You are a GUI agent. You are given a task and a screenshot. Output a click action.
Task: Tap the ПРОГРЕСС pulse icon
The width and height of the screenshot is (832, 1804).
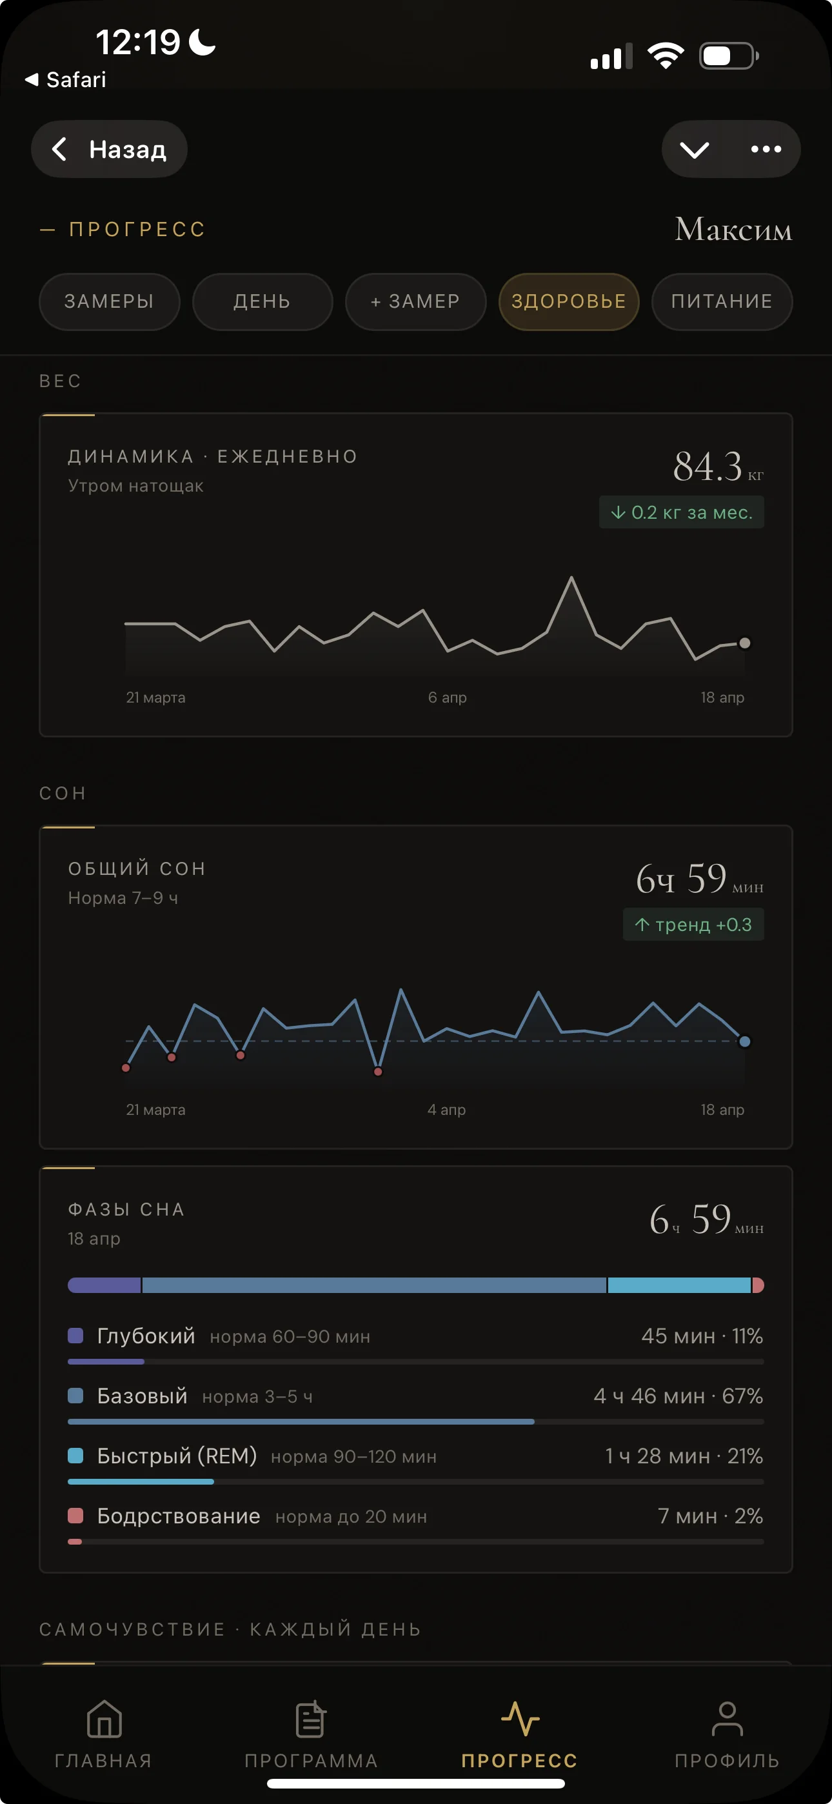point(519,1719)
